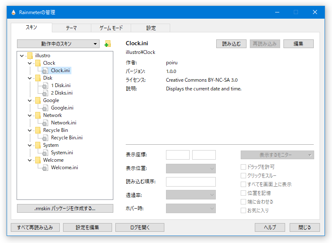This screenshot has width=332, height=243.
Task: Collapse the Welcome folder node
Action: [29, 160]
